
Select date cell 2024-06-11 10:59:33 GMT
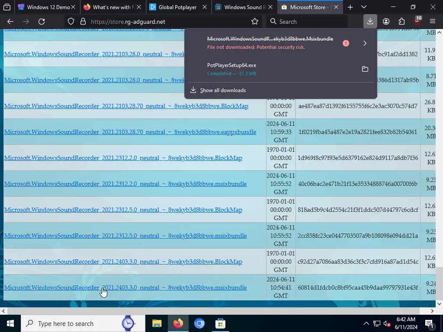coord(280,132)
